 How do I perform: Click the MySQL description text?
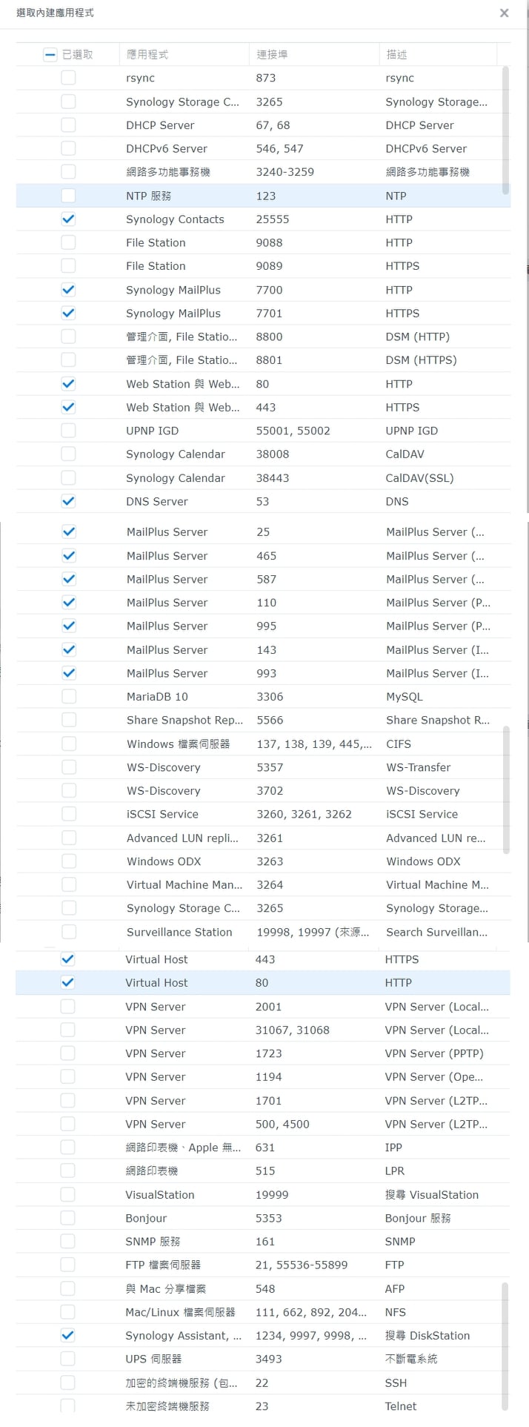[405, 697]
